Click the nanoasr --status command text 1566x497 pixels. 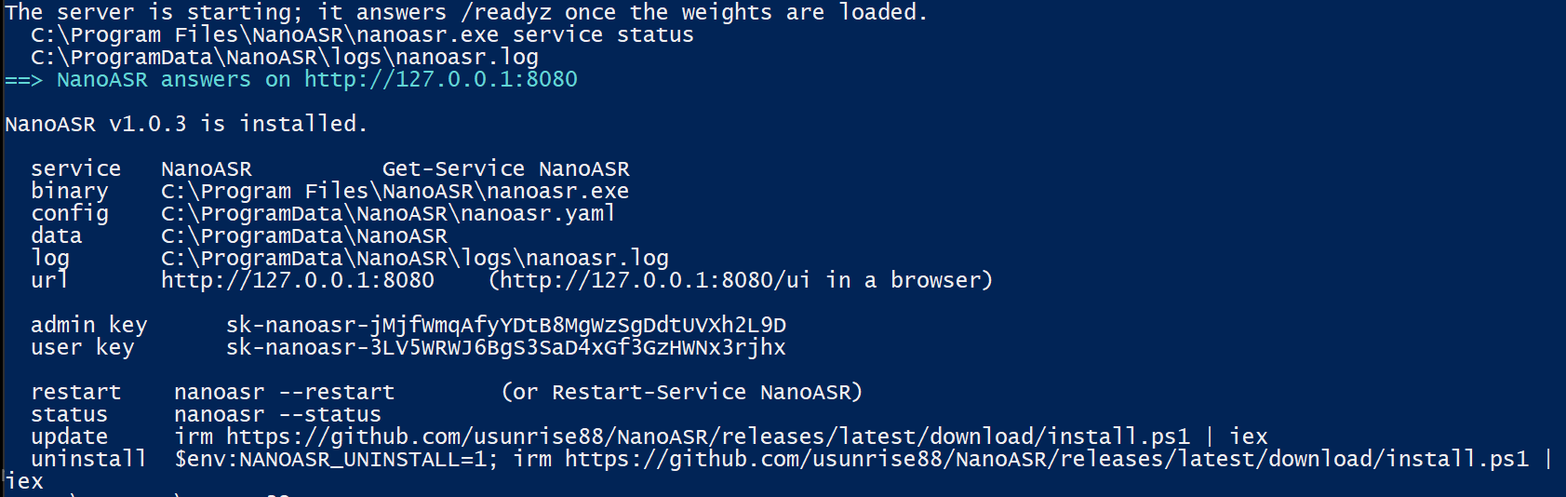coord(278,415)
